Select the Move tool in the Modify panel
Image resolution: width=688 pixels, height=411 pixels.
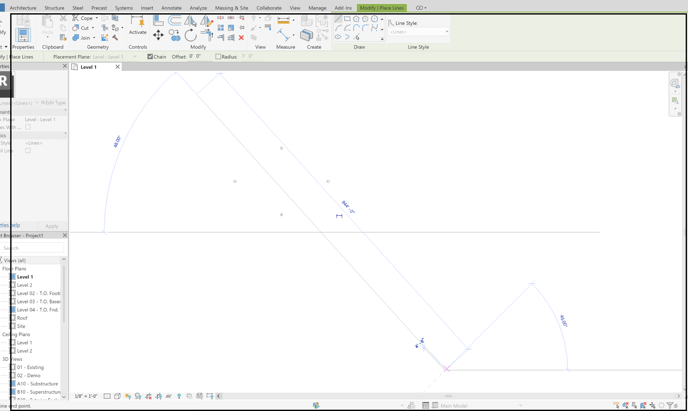point(158,35)
